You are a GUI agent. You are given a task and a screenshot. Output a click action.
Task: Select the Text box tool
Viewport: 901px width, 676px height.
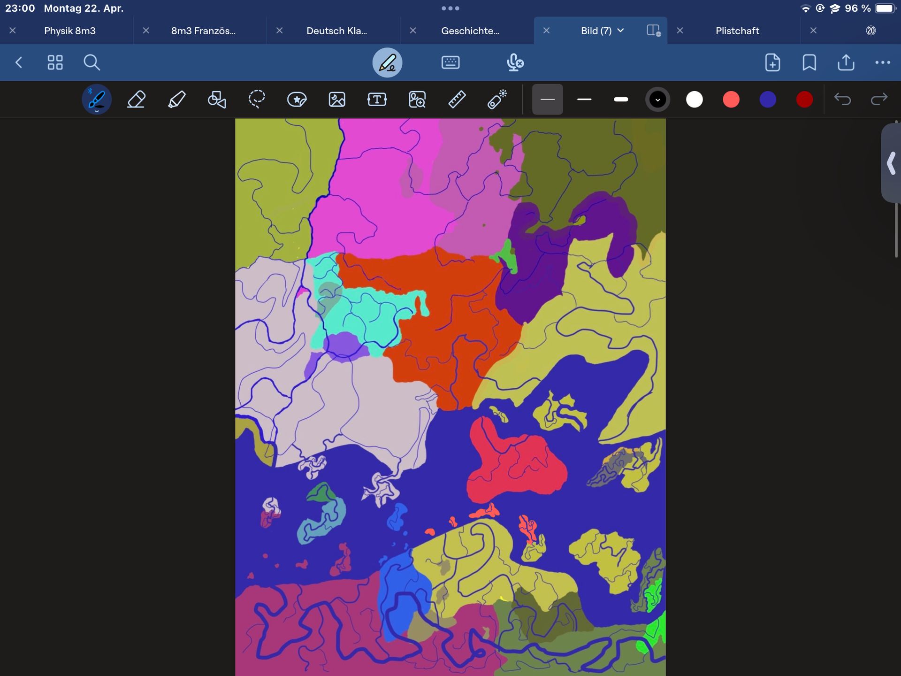pos(377,100)
